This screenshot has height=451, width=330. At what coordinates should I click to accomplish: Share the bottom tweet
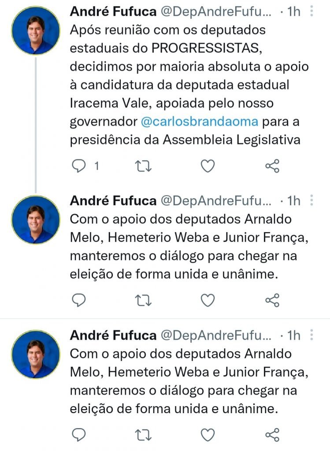coord(272,435)
